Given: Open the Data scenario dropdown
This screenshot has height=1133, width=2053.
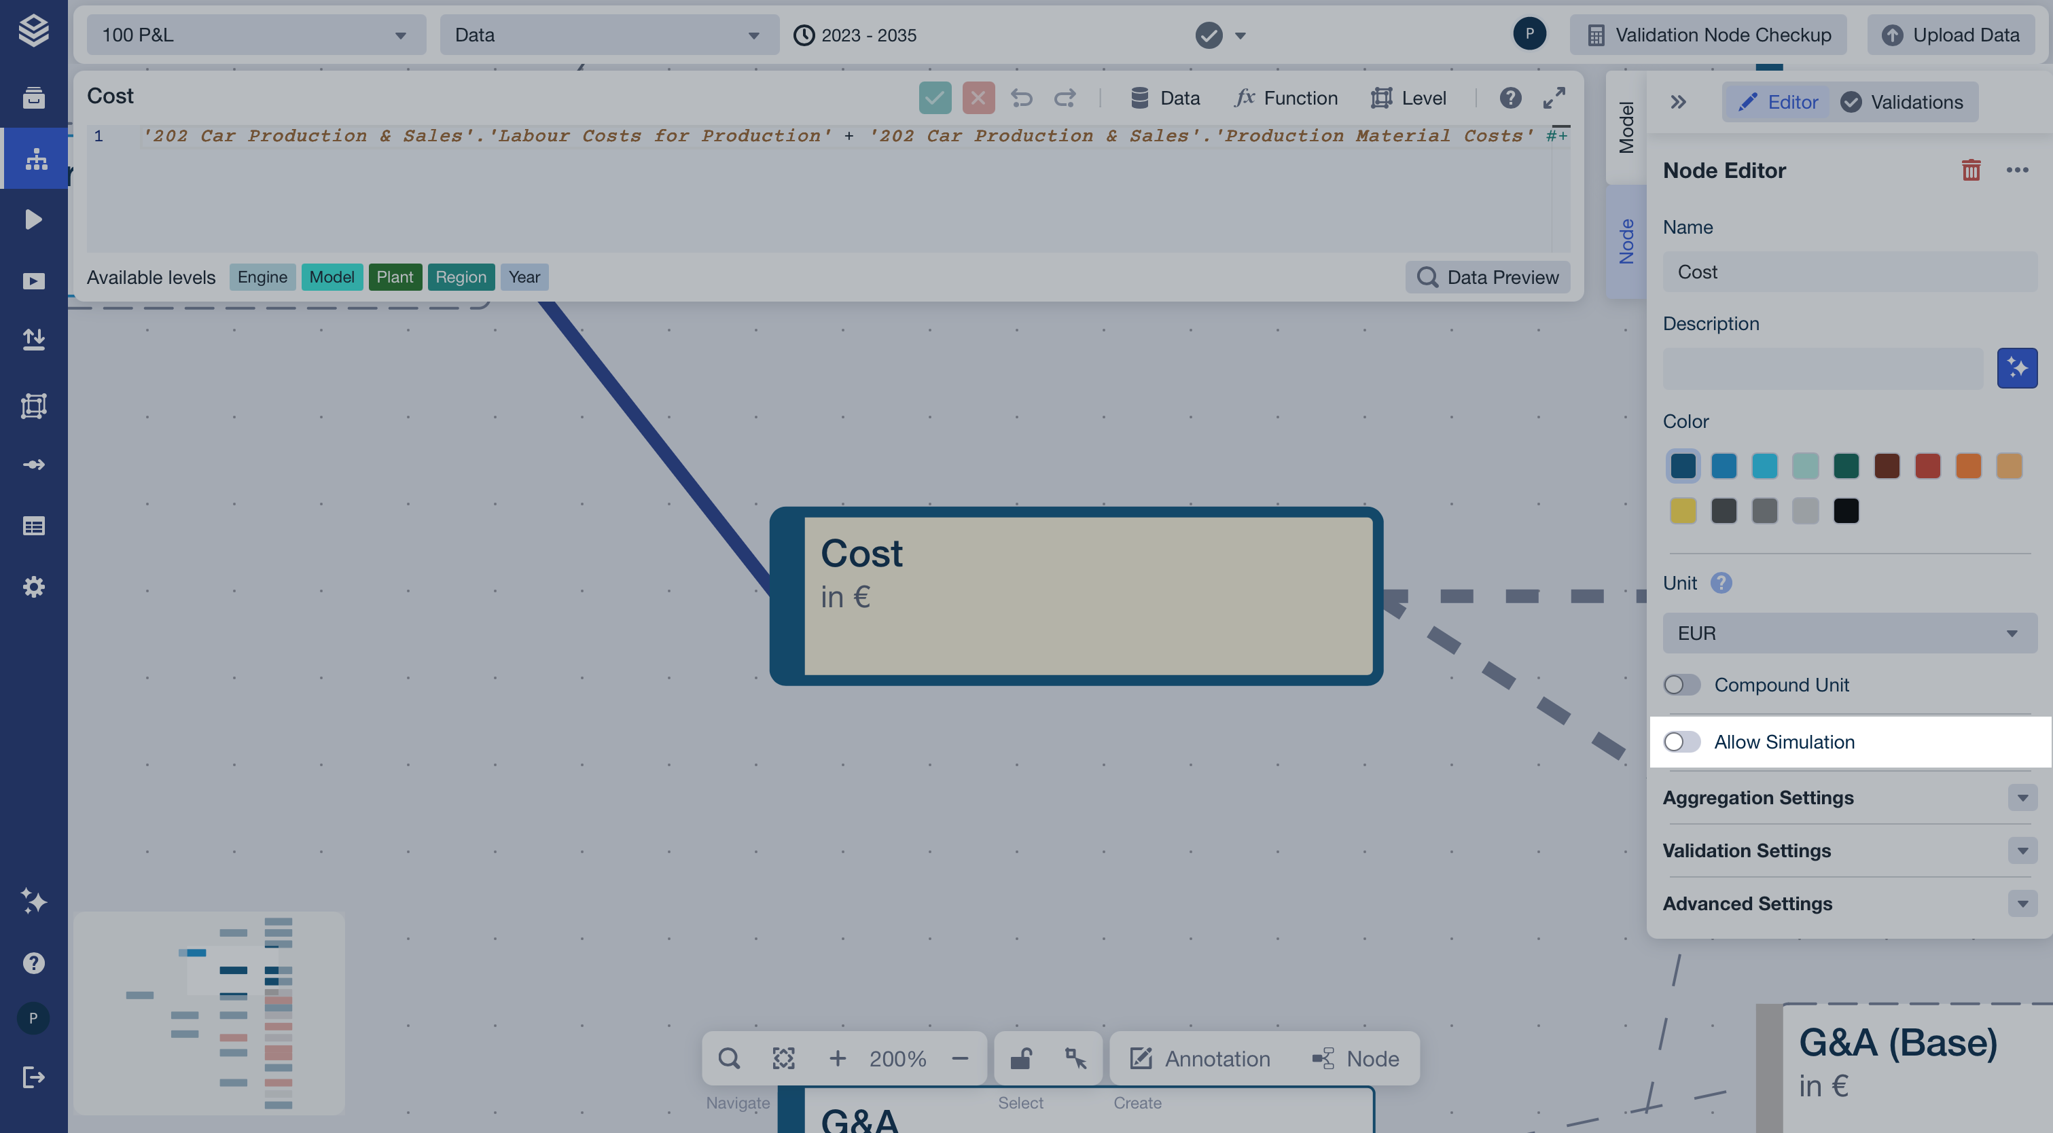Looking at the screenshot, I should click(609, 35).
